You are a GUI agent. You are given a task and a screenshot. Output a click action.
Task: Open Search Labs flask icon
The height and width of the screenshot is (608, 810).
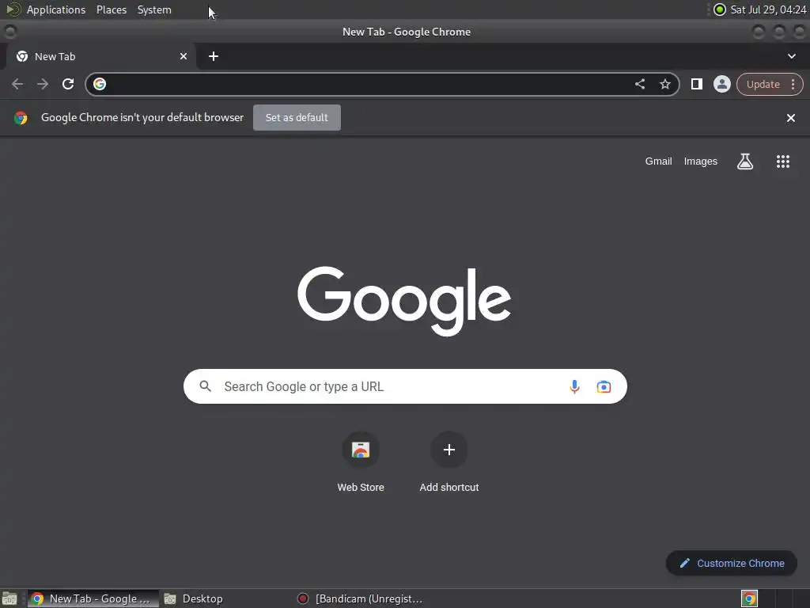pyautogui.click(x=745, y=161)
